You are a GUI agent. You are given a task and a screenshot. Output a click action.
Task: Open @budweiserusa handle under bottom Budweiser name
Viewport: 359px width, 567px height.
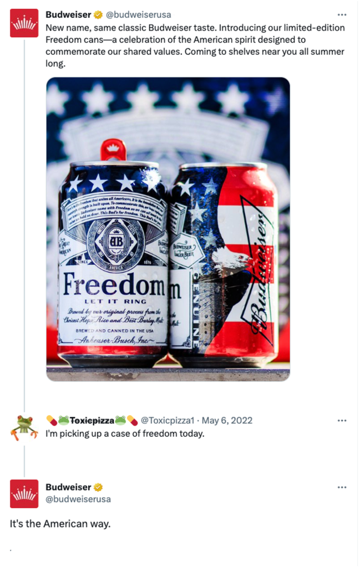pos(78,499)
